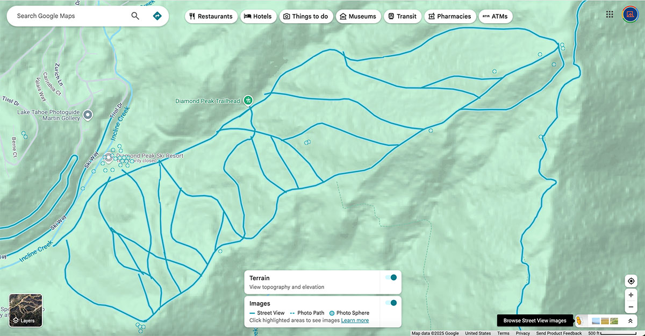The image size is (645, 336).
Task: Click the my-location compass icon
Action: pyautogui.click(x=631, y=280)
